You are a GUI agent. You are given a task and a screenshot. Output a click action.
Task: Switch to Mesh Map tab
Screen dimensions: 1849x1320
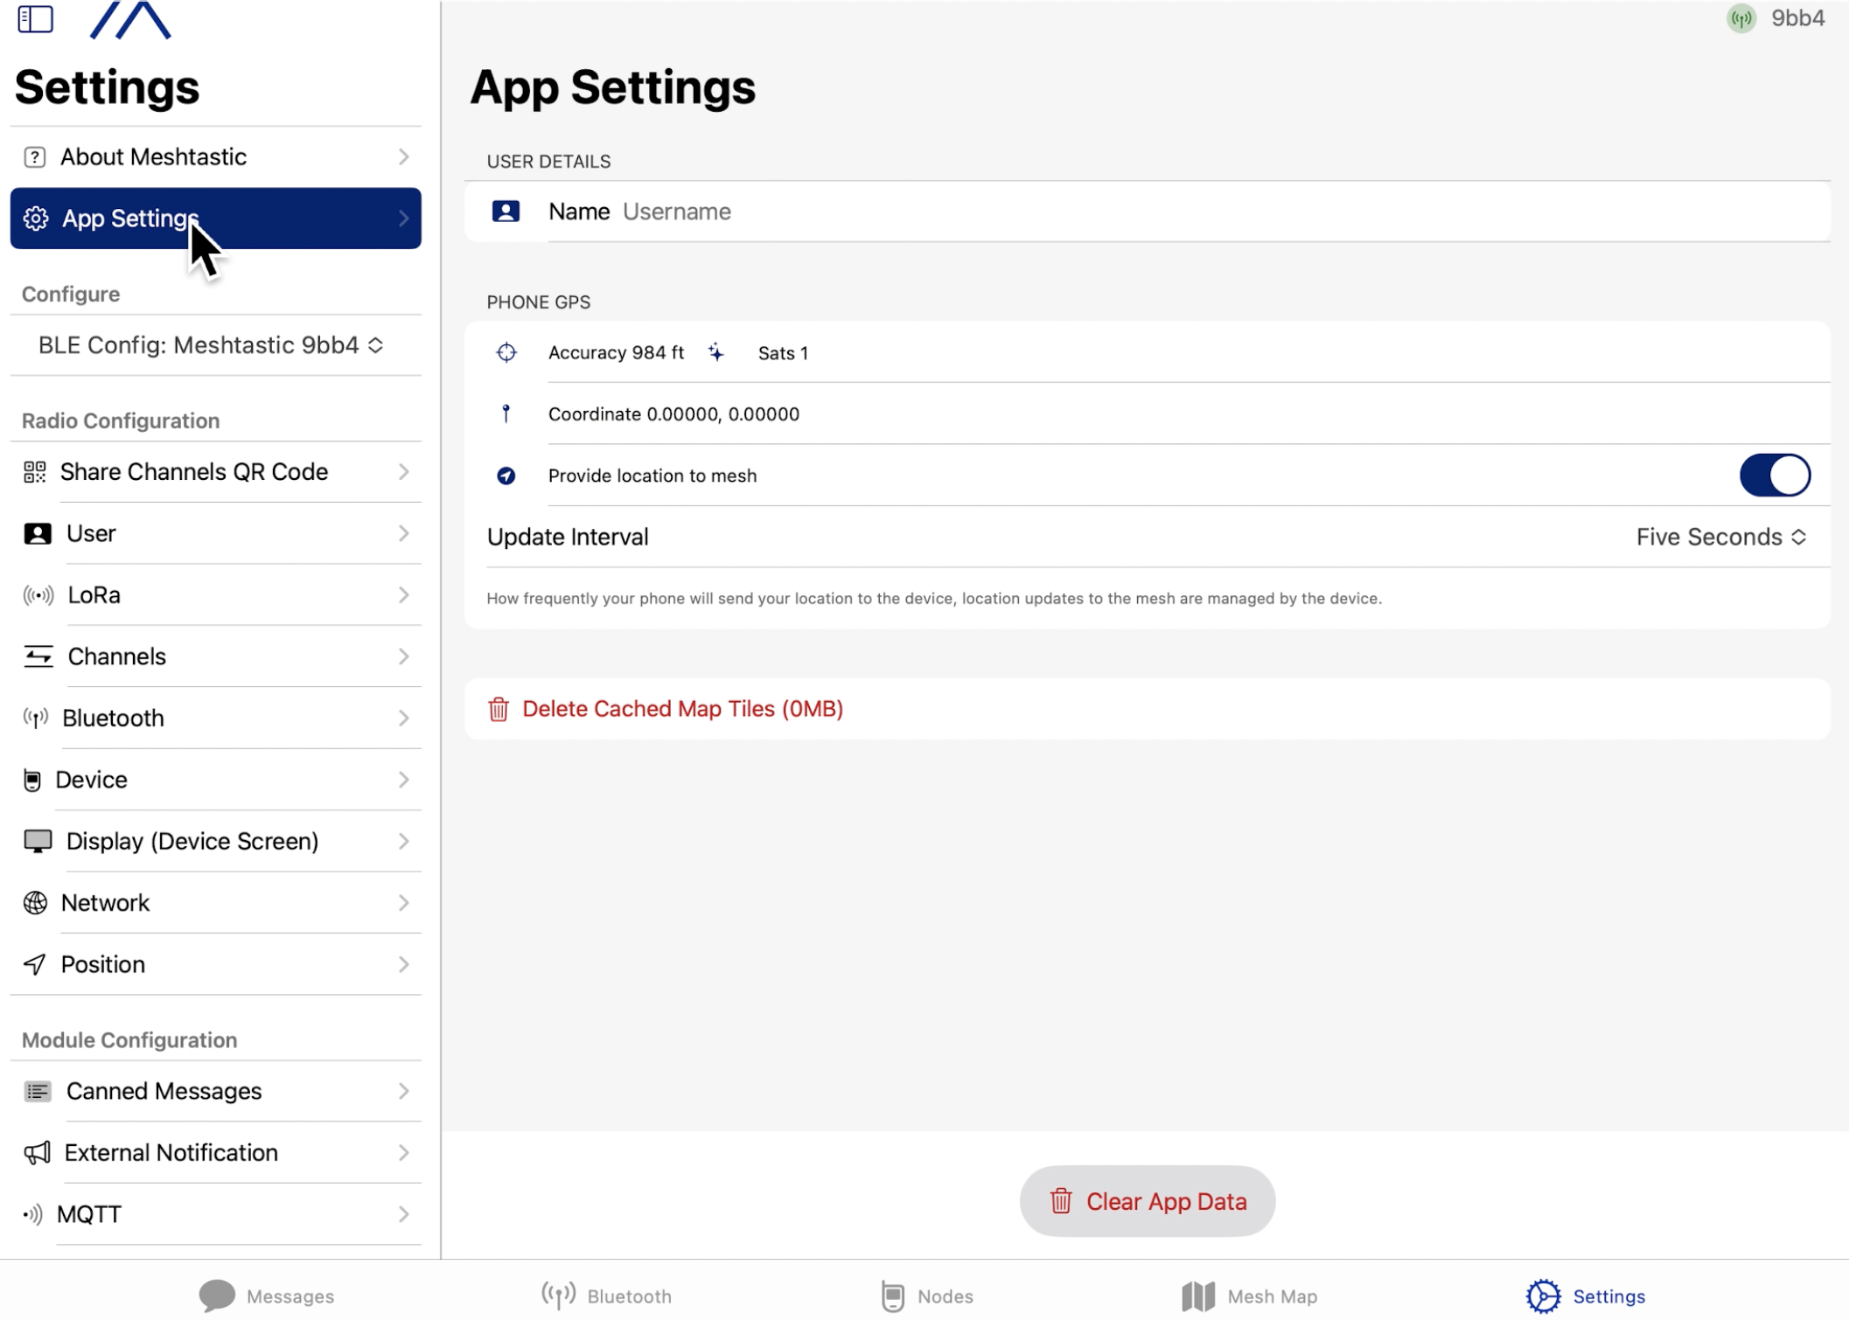(1249, 1296)
